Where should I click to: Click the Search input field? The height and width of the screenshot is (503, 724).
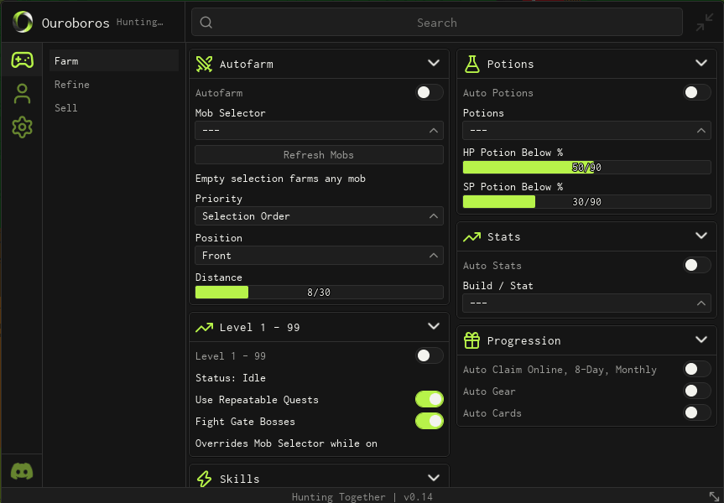(x=437, y=22)
